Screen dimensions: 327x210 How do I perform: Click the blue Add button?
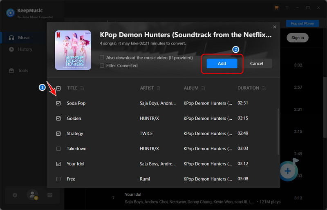[222, 63]
